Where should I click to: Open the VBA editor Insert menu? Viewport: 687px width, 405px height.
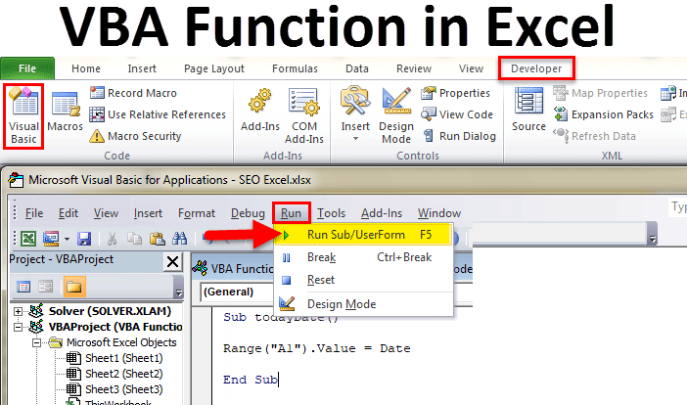coord(148,213)
